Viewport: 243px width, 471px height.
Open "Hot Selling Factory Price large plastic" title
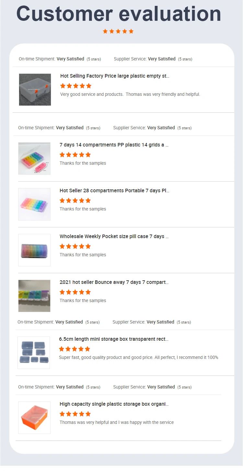115,76
